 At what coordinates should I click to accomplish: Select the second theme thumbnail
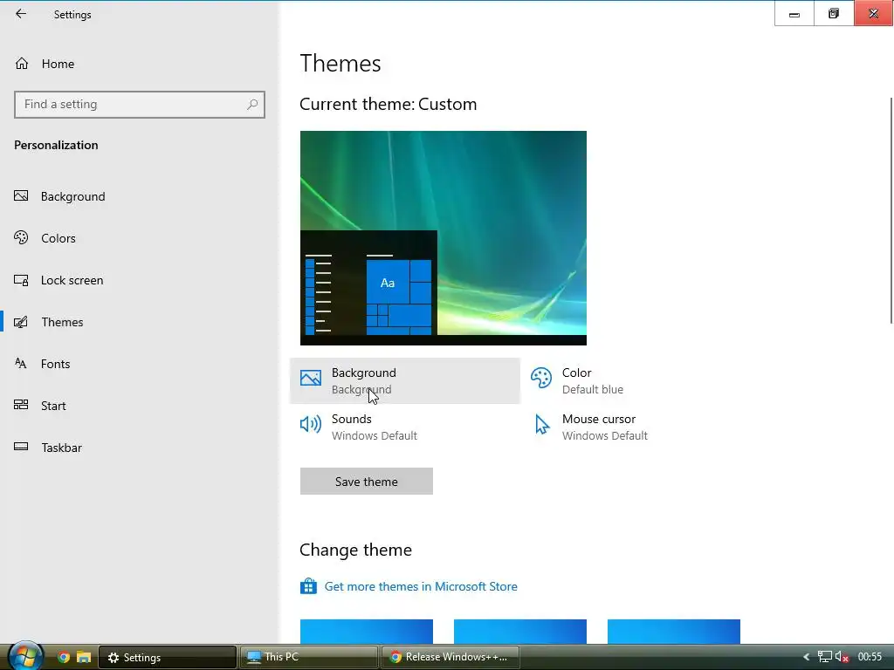pos(520,632)
